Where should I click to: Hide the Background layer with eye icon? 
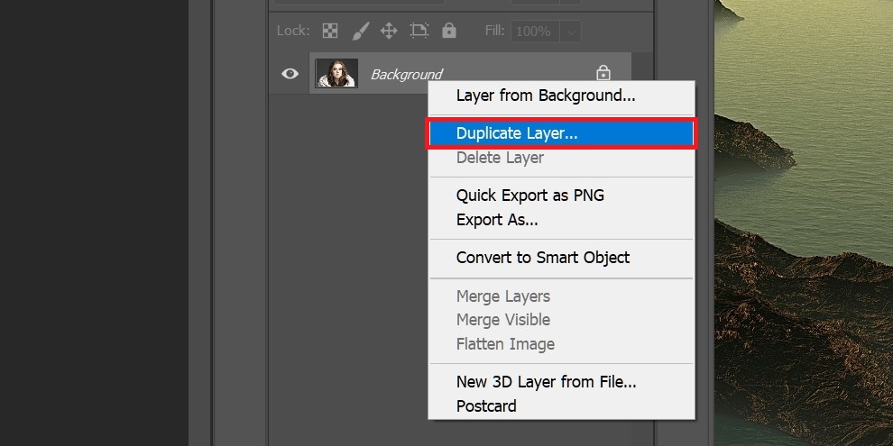pyautogui.click(x=290, y=73)
